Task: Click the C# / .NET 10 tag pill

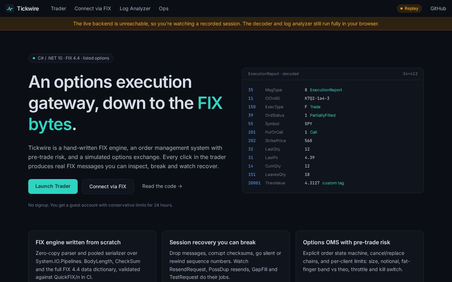Action: pyautogui.click(x=71, y=58)
